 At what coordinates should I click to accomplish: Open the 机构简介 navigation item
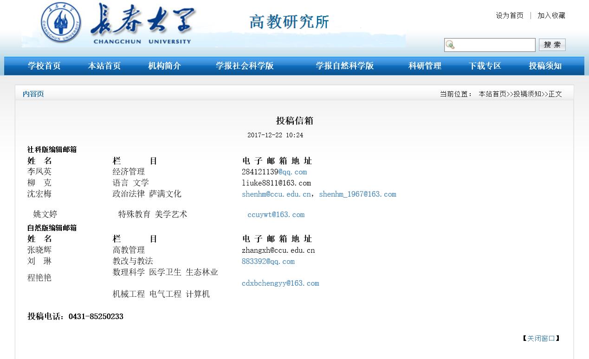164,66
